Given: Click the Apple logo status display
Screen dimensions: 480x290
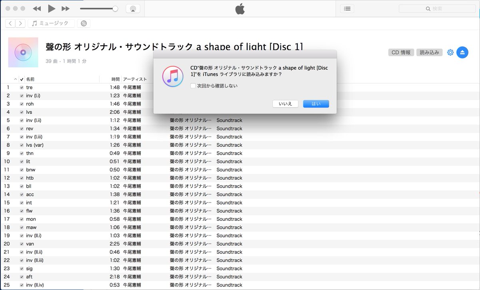Looking at the screenshot, I should [x=240, y=9].
